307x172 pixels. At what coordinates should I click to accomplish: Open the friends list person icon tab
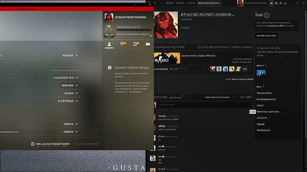109,44
